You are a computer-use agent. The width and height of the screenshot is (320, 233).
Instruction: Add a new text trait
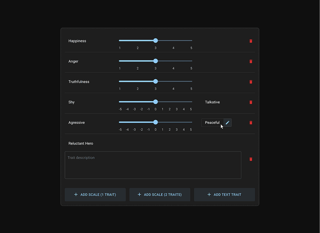[x=224, y=195]
